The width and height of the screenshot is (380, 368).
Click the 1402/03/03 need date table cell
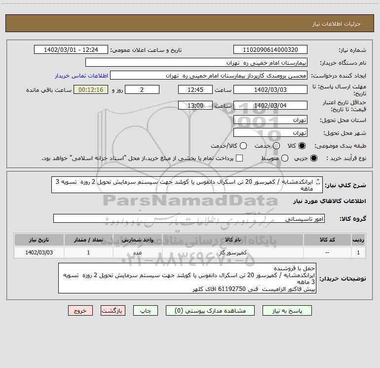point(39,252)
